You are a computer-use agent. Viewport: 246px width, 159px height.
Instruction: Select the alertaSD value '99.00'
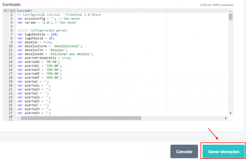click(52, 62)
